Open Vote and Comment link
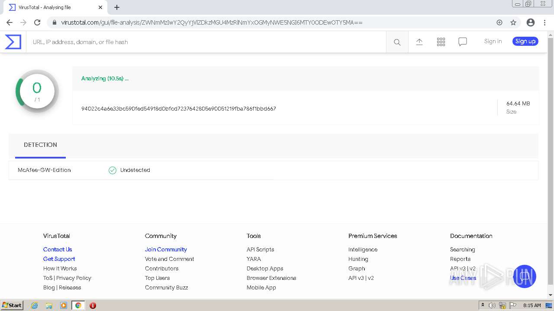Screen dimensions: 554x311 coord(169,259)
